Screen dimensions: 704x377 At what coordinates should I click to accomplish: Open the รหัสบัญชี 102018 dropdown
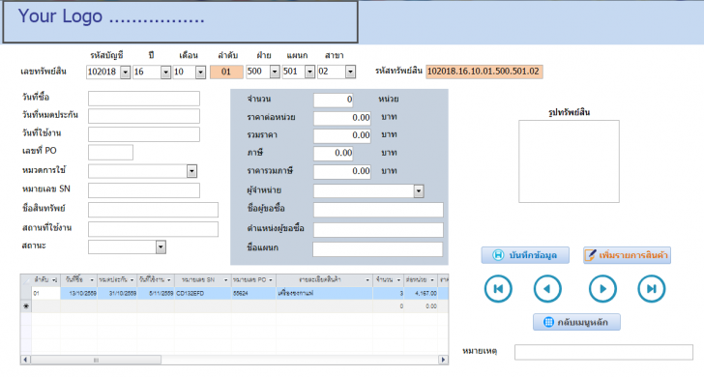tap(126, 72)
